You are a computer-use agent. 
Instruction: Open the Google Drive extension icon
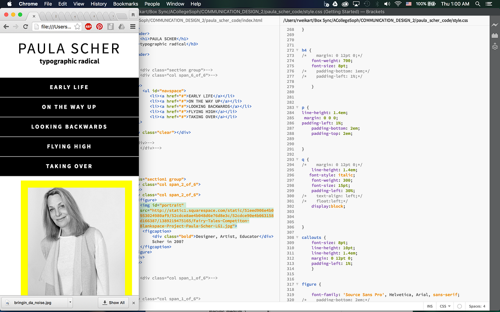coord(121,26)
